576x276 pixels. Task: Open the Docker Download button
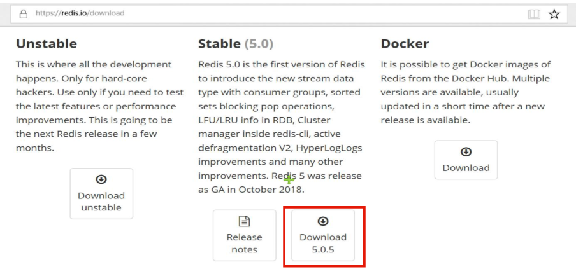(466, 160)
